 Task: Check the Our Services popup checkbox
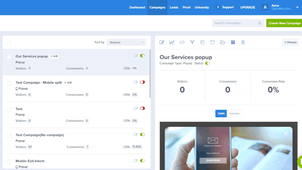9,57
